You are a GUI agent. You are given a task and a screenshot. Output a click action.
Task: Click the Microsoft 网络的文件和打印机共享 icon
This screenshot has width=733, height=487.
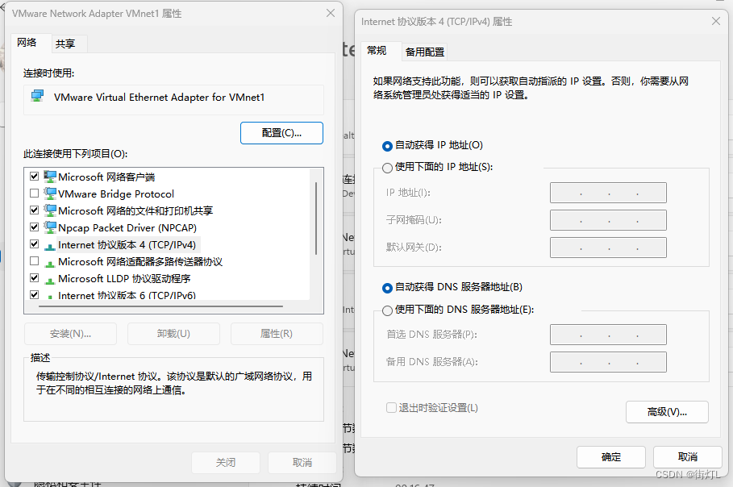click(50, 210)
